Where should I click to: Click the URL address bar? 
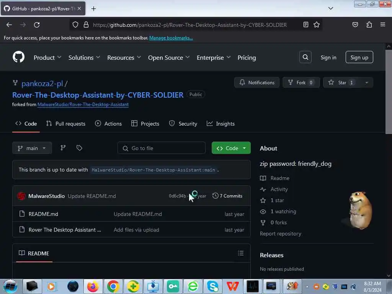(x=190, y=25)
